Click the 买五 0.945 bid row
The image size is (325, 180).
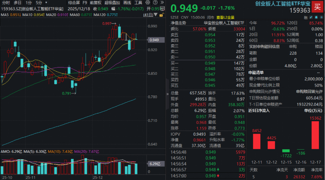pos(207,86)
